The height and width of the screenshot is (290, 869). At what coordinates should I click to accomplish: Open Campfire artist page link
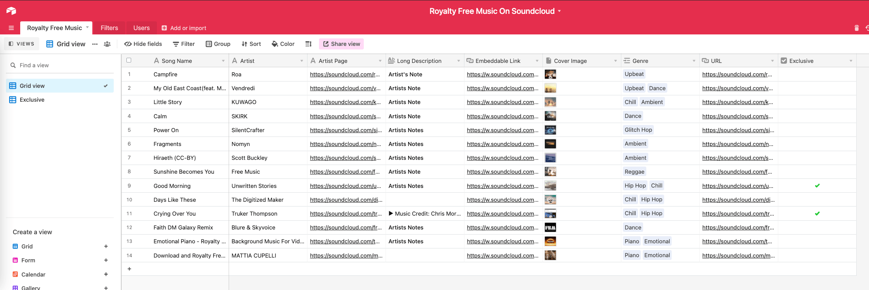pos(345,74)
